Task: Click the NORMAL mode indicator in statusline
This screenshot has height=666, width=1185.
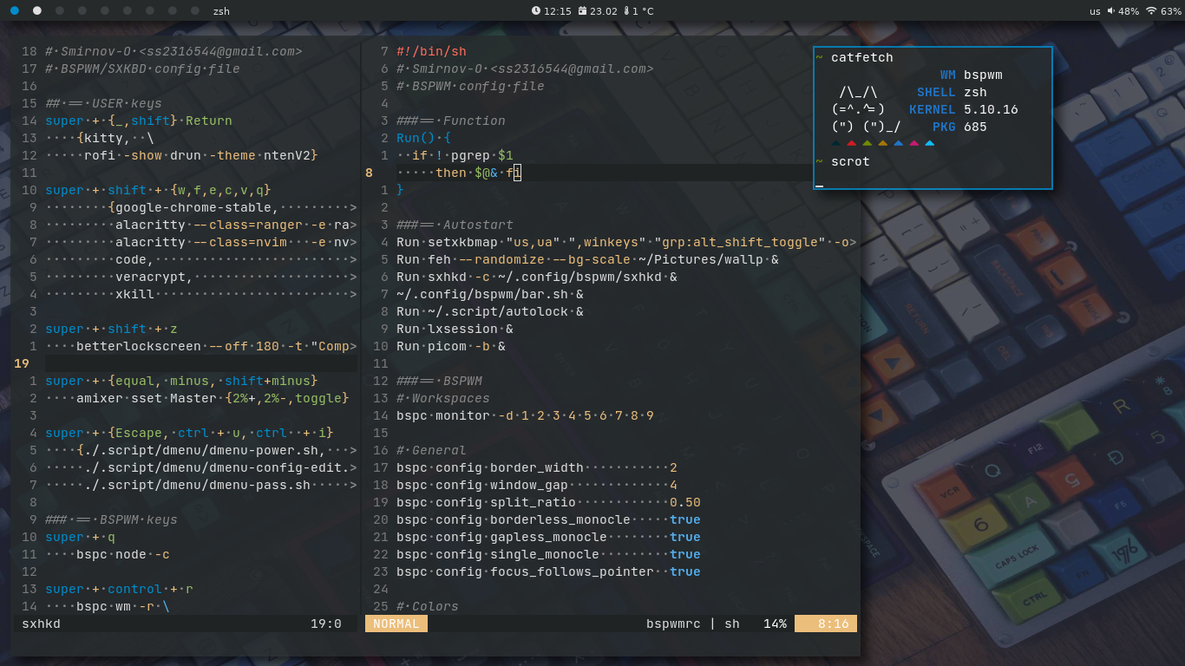Action: (396, 624)
